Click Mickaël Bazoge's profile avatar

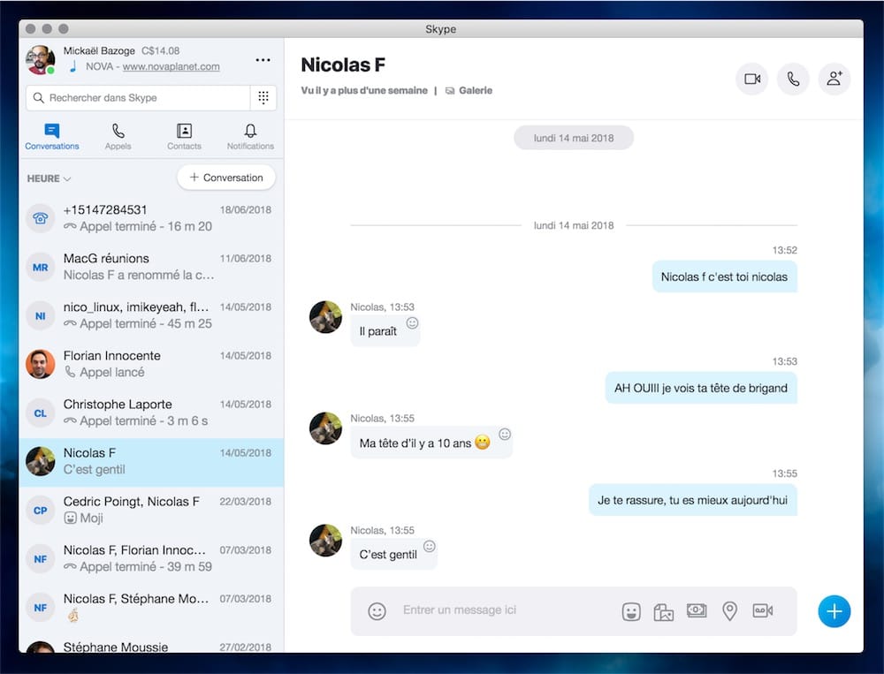click(x=40, y=59)
